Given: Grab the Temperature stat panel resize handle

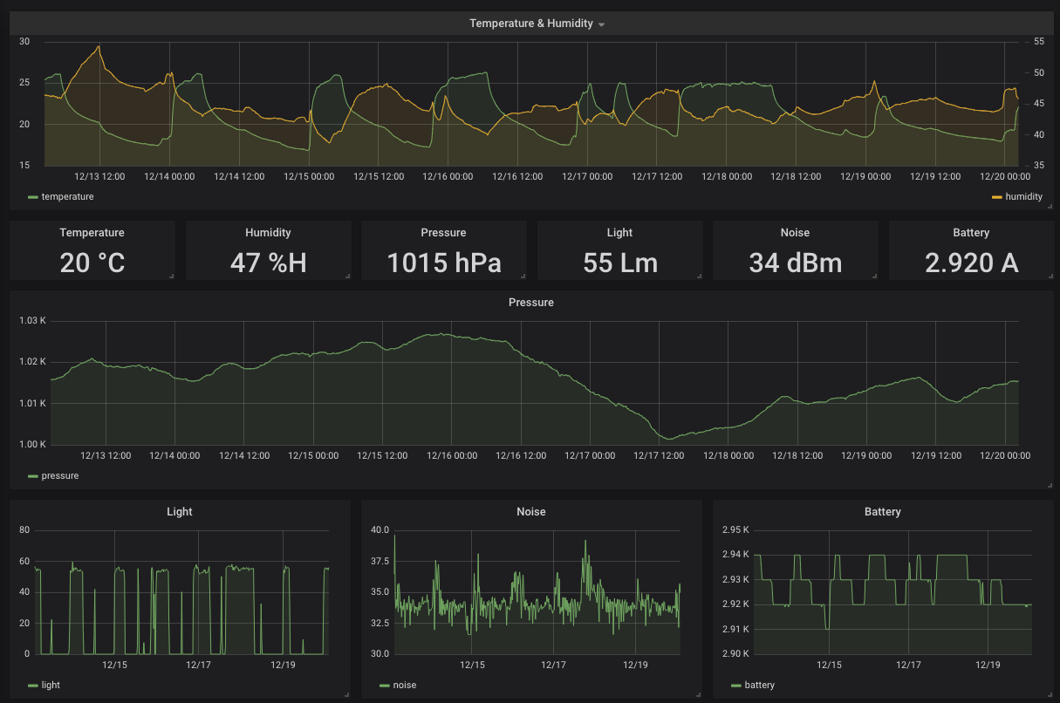Looking at the screenshot, I should tap(171, 276).
